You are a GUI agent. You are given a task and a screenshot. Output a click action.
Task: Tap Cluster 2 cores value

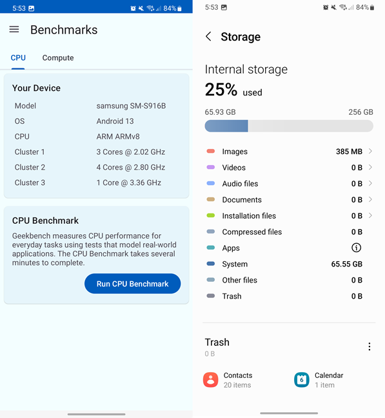130,167
